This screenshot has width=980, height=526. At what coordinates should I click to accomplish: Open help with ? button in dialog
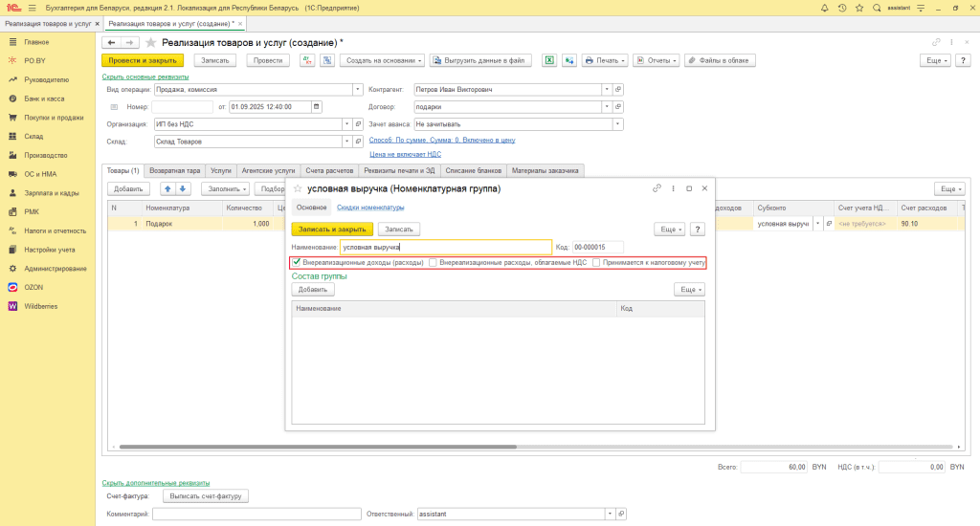(x=698, y=230)
